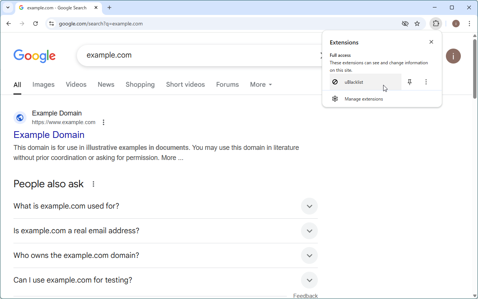Bookmark this page with star icon
This screenshot has height=299, width=478.
click(x=417, y=24)
